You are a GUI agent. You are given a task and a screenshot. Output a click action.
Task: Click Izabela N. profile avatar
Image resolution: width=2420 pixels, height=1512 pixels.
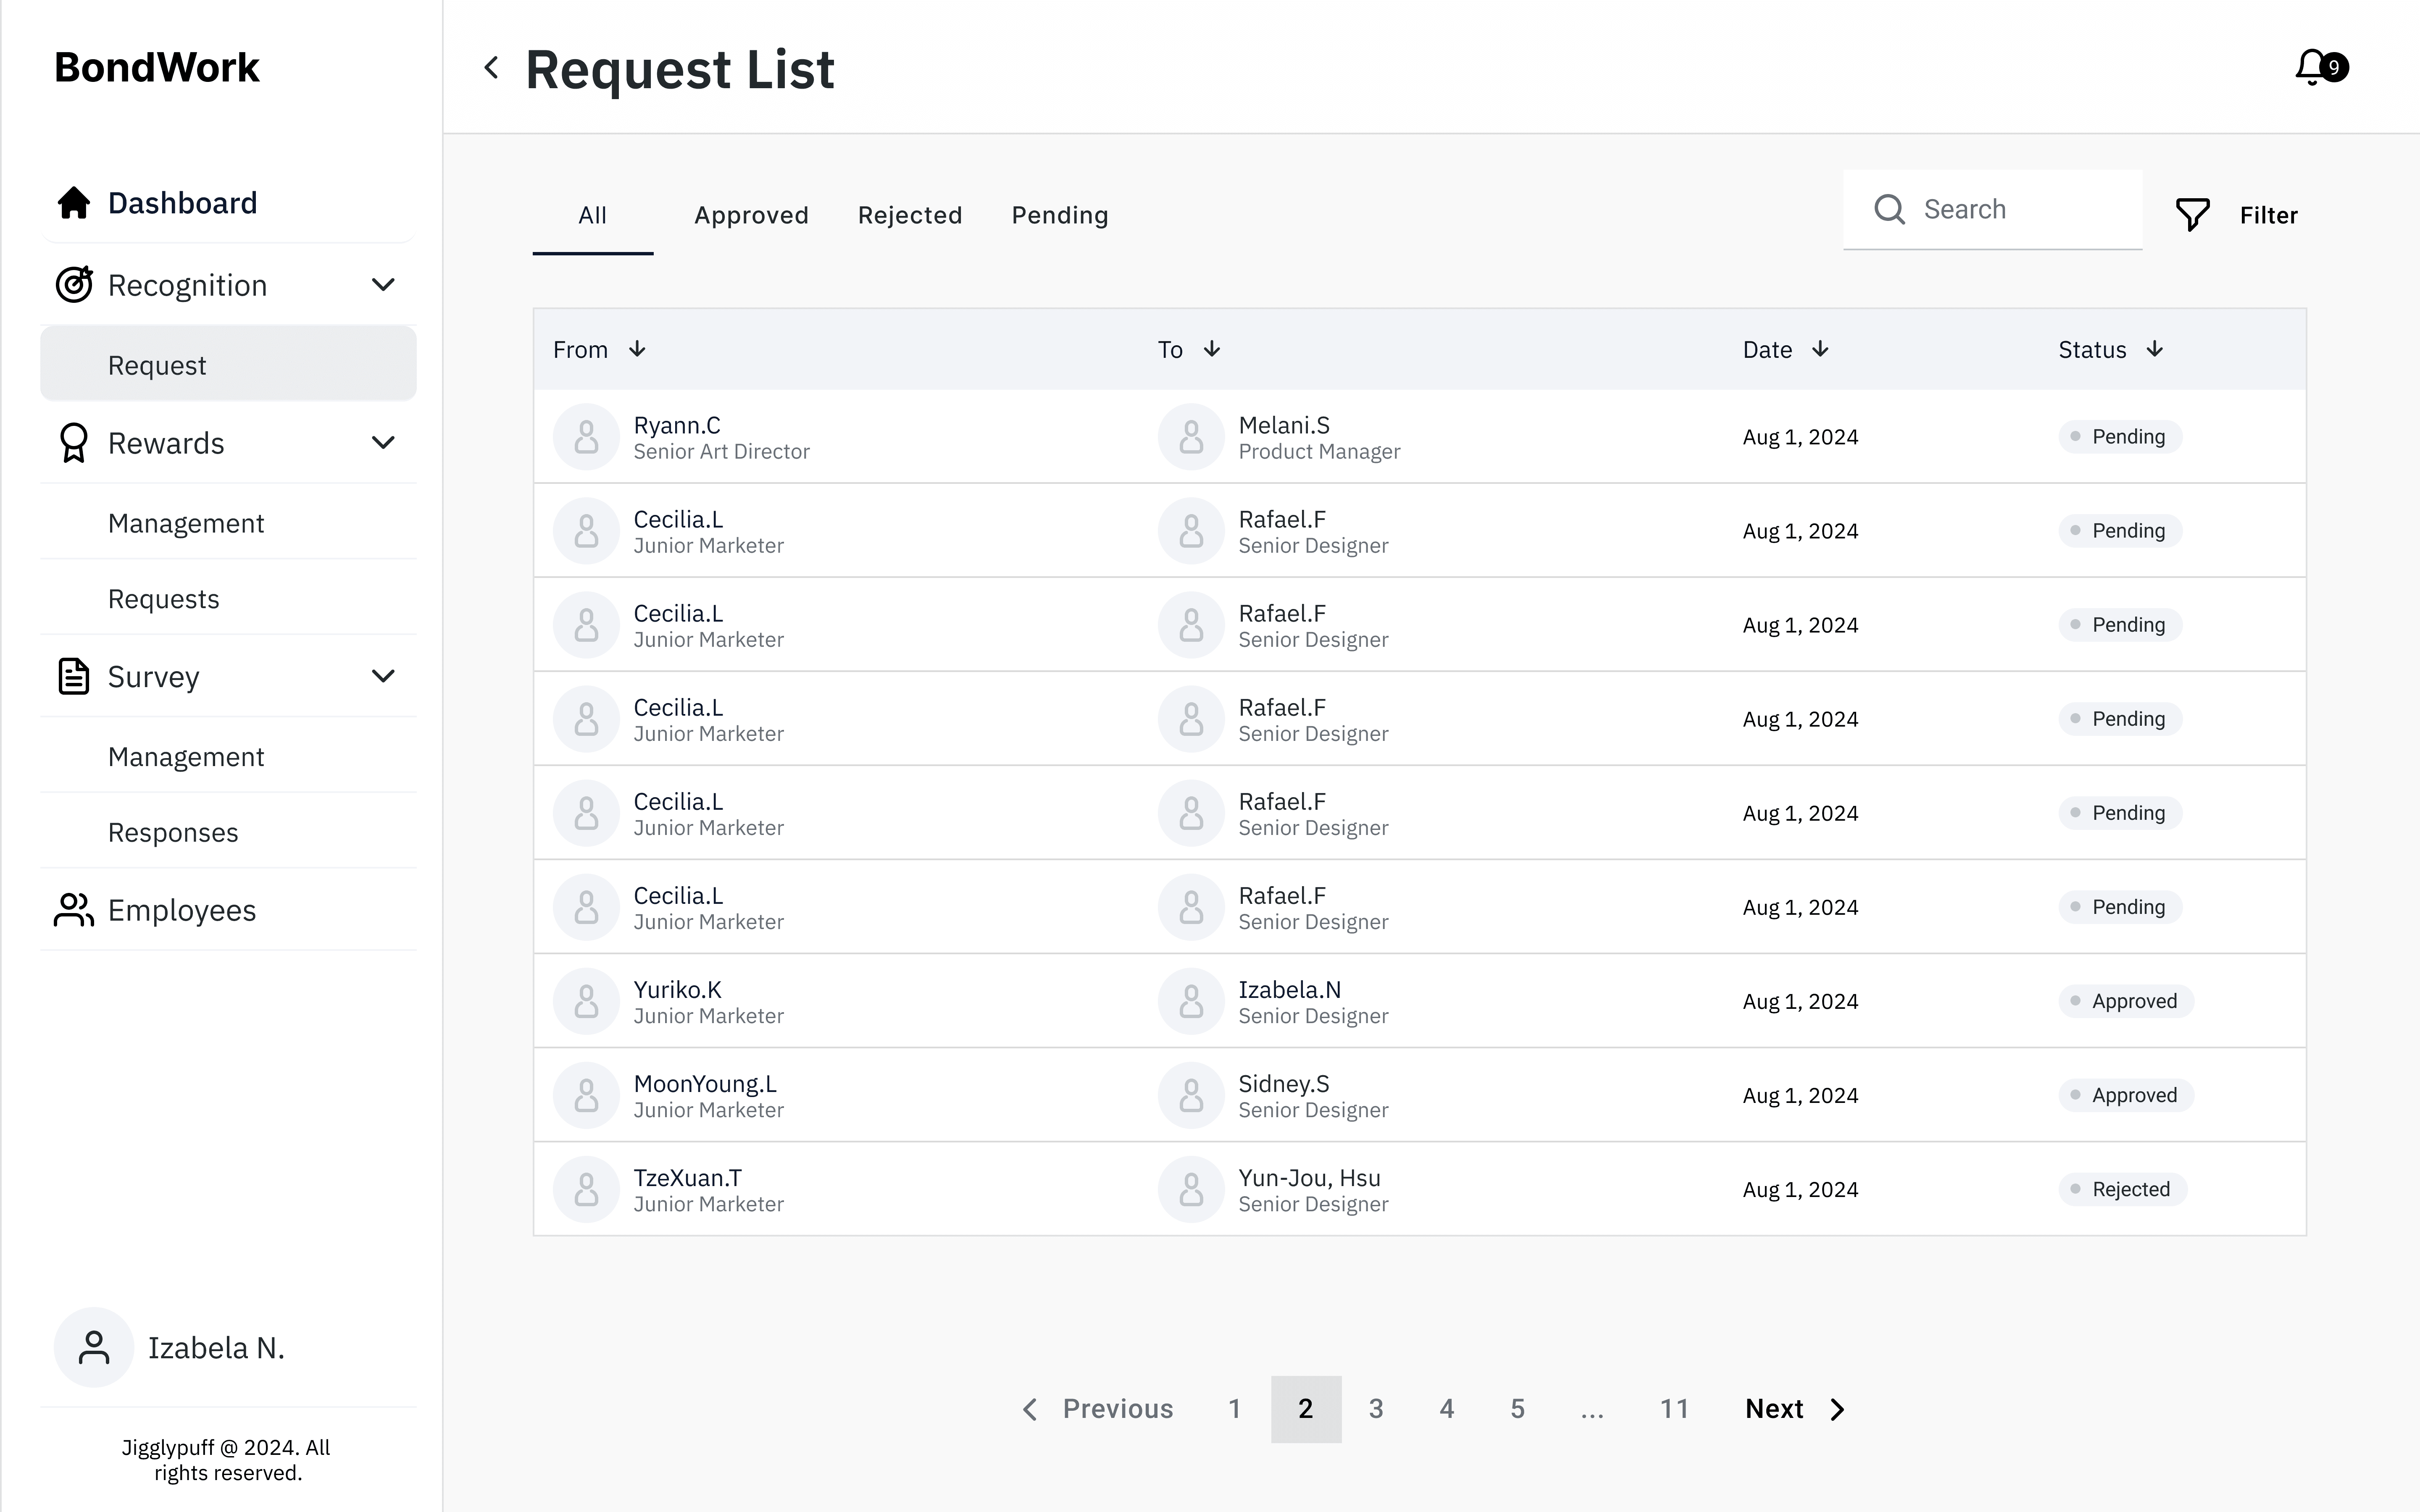pos(94,1347)
